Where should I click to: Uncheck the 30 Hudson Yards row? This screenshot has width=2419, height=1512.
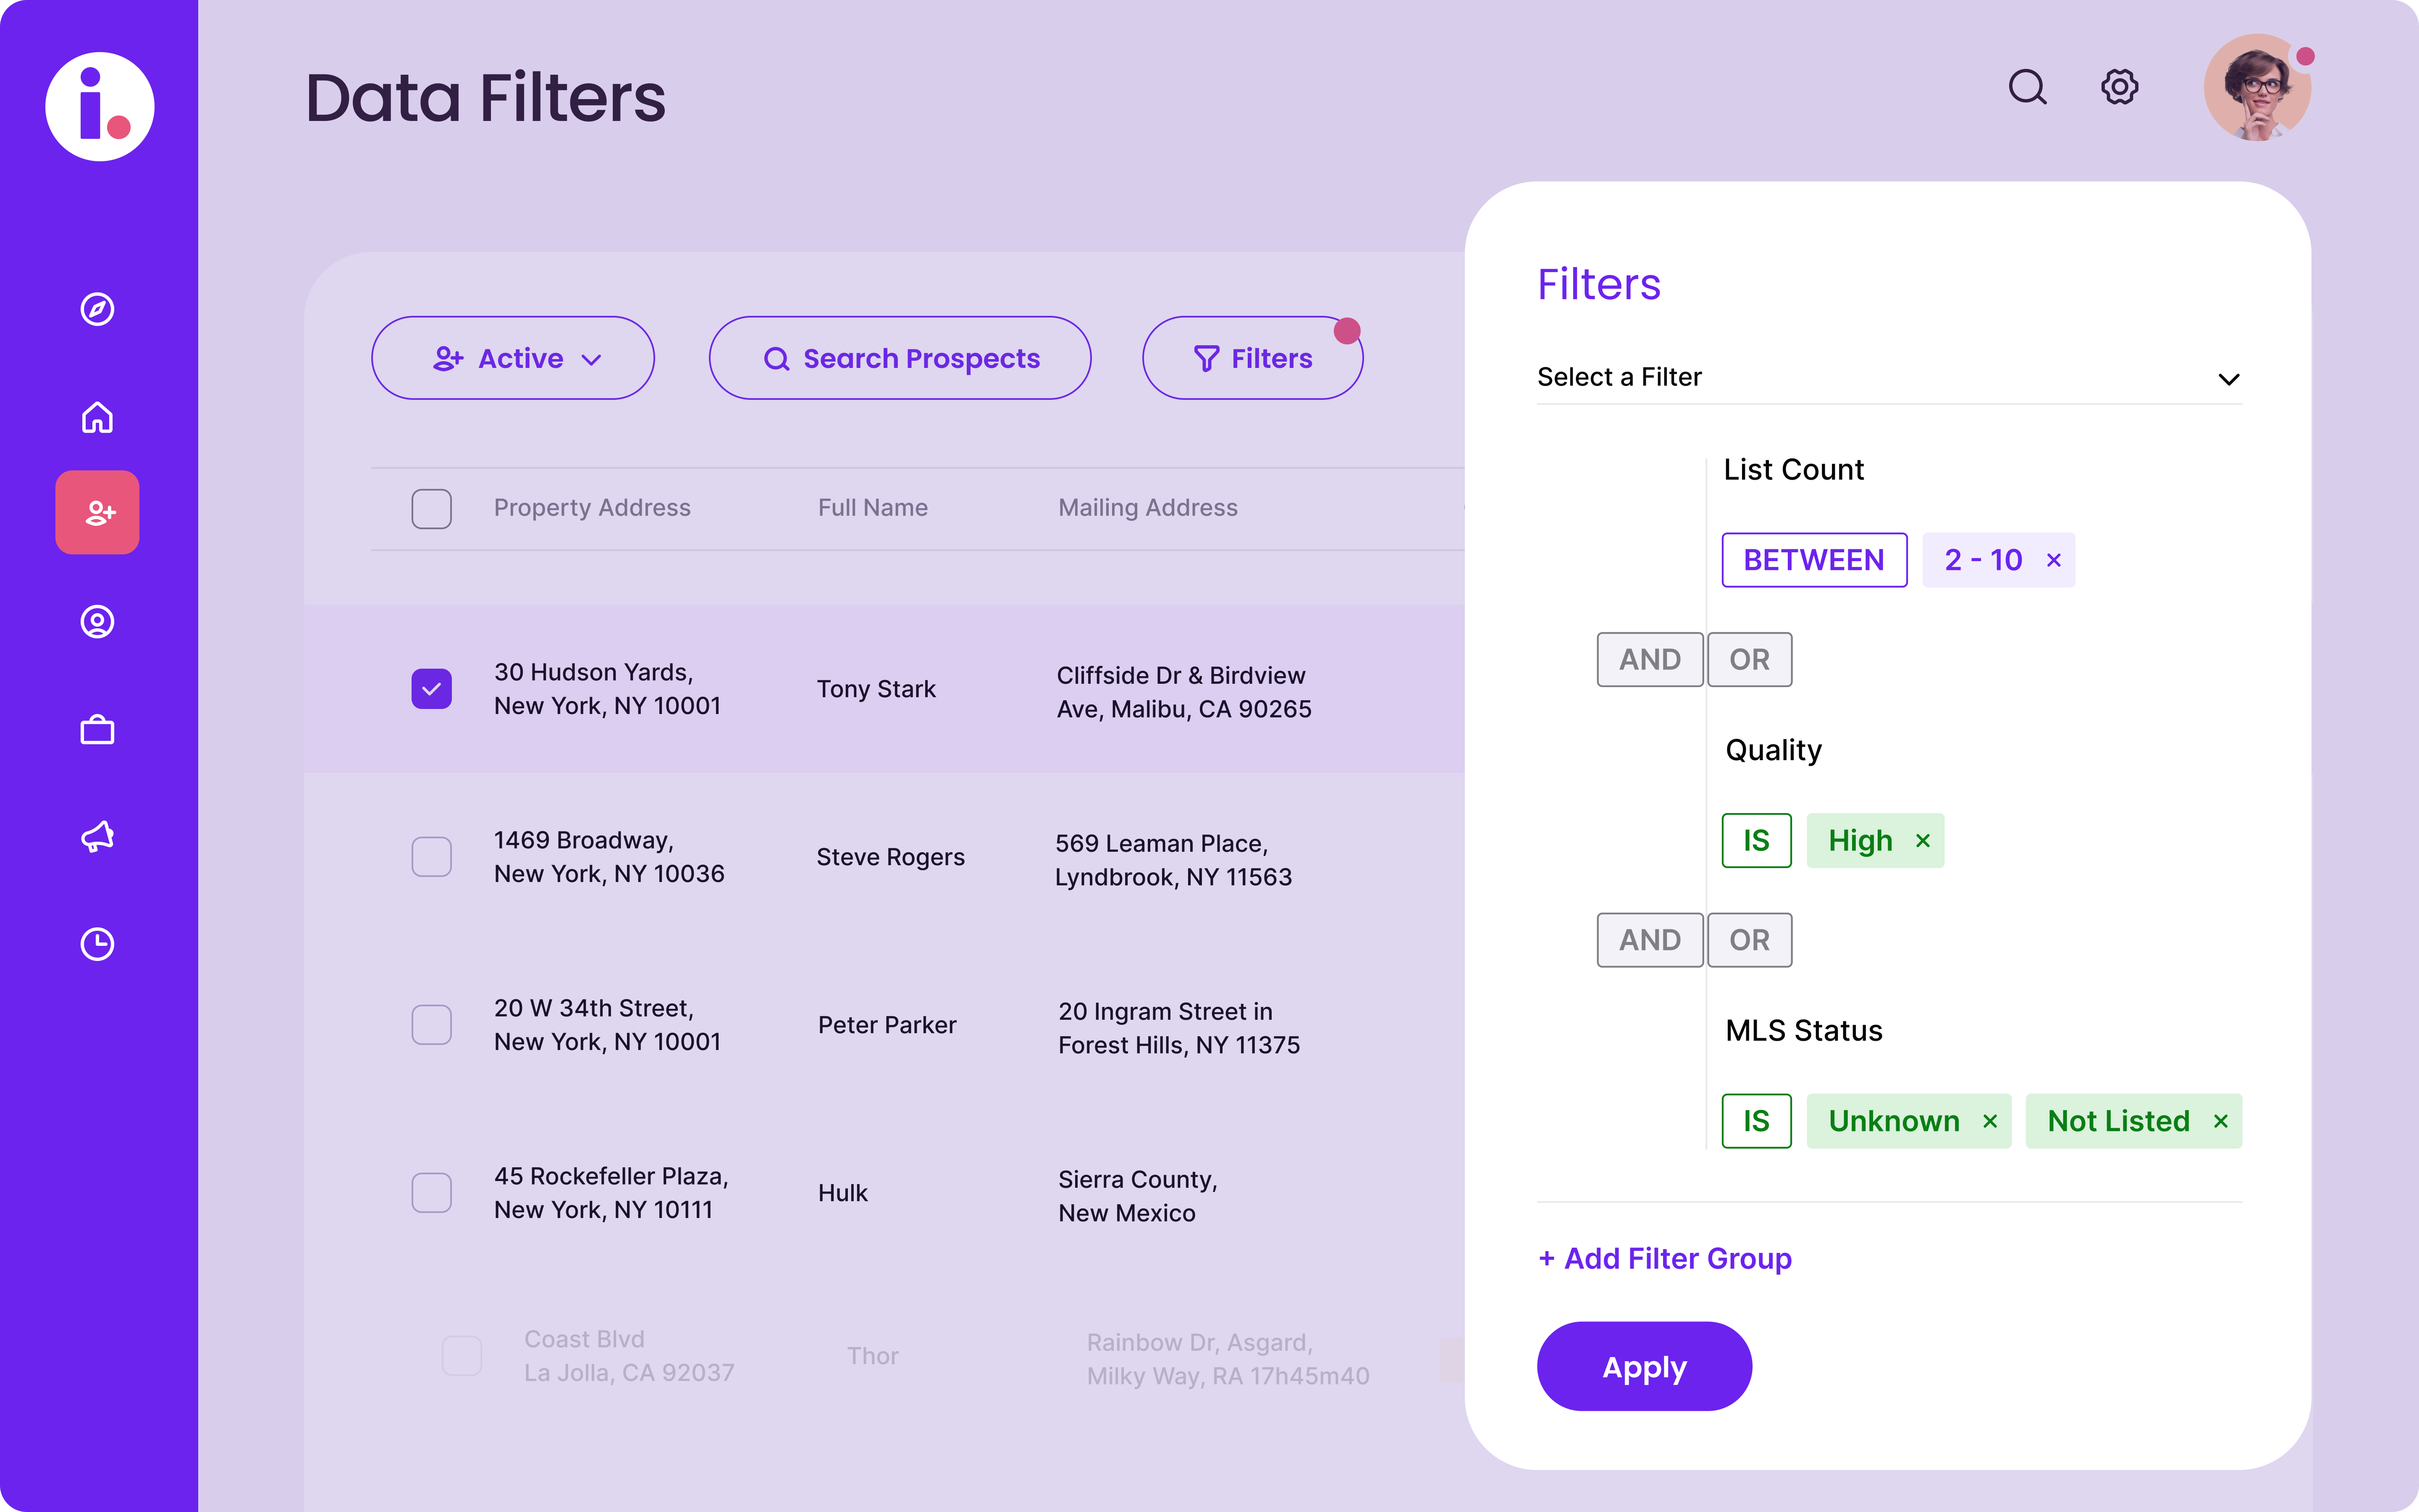pyautogui.click(x=432, y=689)
